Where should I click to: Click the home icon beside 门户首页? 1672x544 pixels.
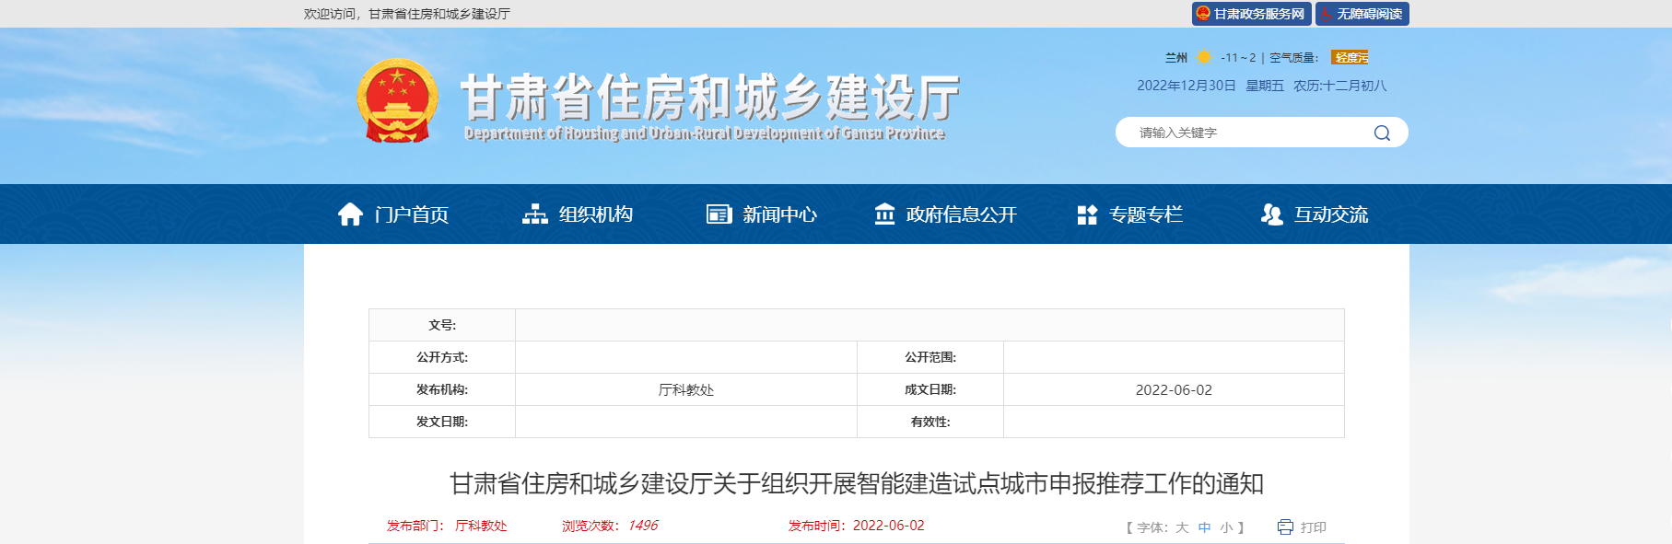350,214
